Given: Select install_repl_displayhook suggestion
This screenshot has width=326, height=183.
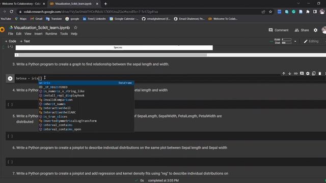Looking at the screenshot, I should coord(86,96).
